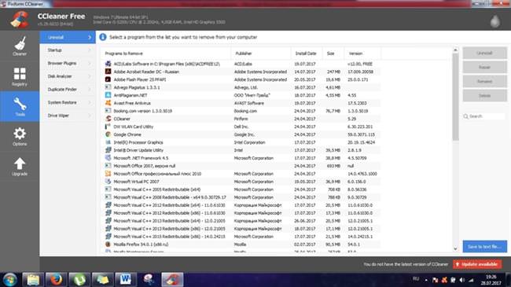Open the Registry section
Screen dimensions: 511x287
(x=20, y=76)
